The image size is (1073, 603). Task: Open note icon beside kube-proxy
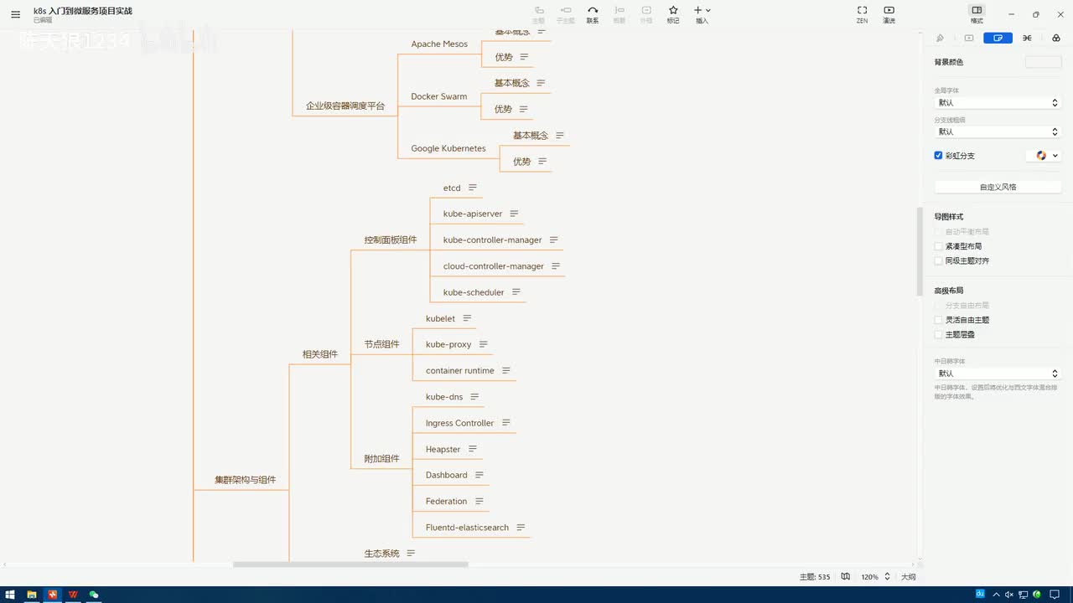pos(483,344)
